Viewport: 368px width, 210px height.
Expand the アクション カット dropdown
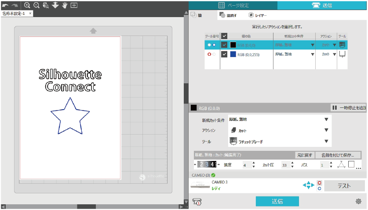click(280, 130)
